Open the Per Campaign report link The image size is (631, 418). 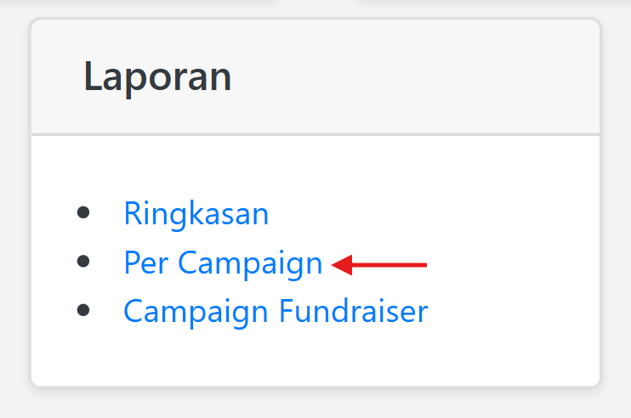pos(223,263)
